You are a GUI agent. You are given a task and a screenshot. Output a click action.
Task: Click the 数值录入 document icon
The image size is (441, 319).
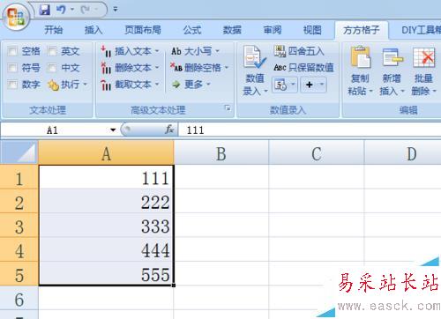point(254,57)
